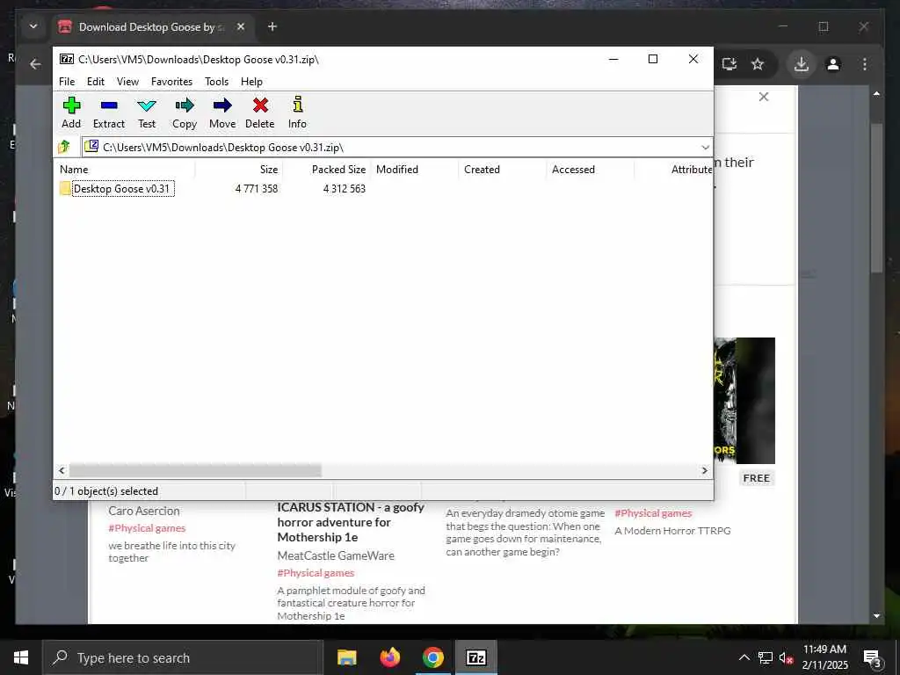
Task: Click the muted volume tray icon
Action: 786,657
